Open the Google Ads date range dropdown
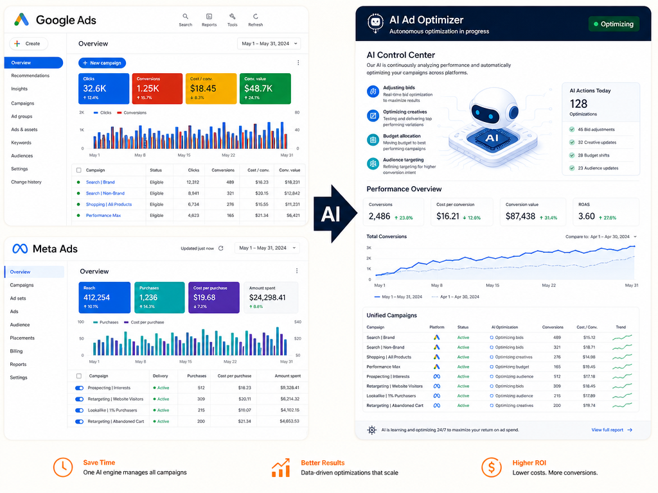The height and width of the screenshot is (493, 658). [269, 44]
